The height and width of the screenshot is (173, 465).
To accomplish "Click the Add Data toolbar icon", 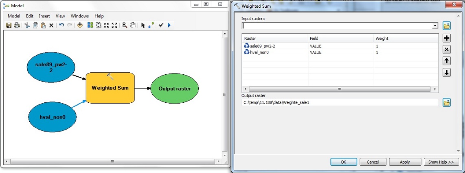I will coord(80,25).
